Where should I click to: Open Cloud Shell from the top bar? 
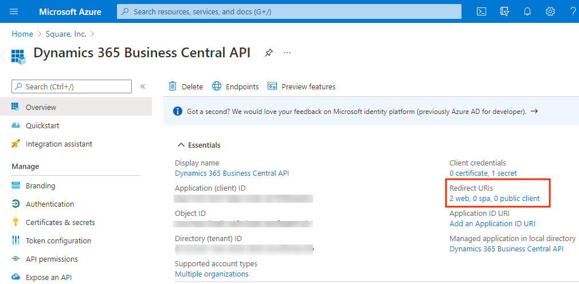click(481, 11)
